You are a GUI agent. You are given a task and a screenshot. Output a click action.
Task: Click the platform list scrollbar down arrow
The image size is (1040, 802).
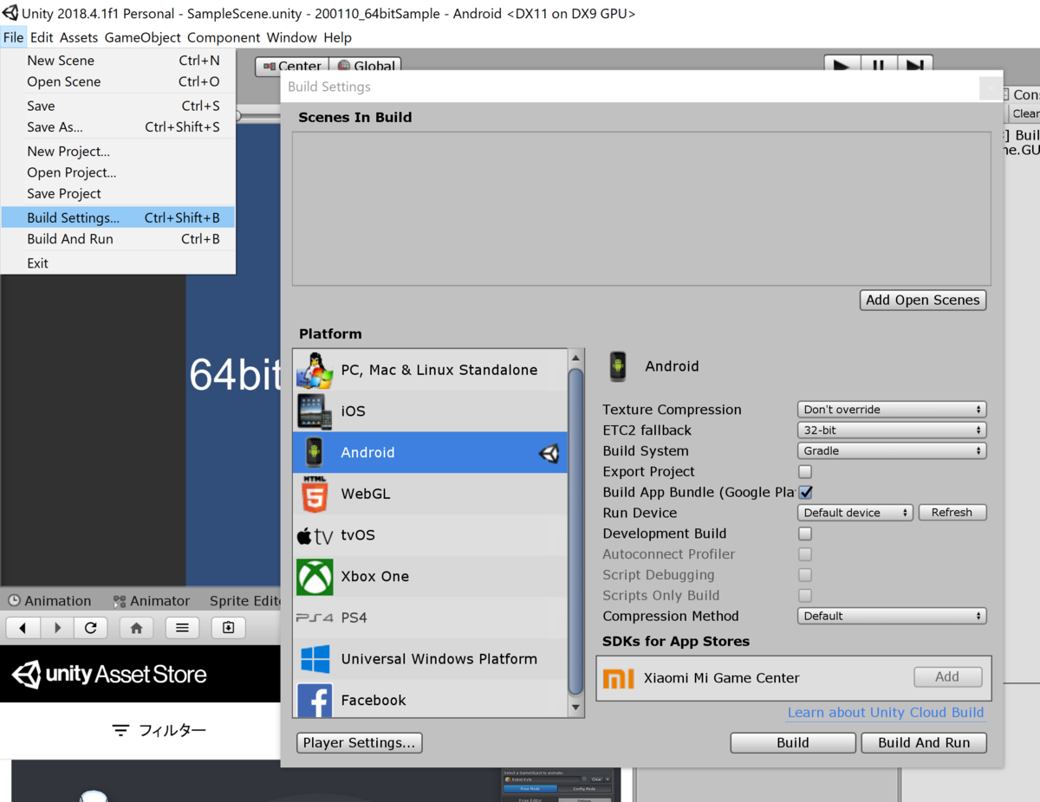tap(576, 708)
